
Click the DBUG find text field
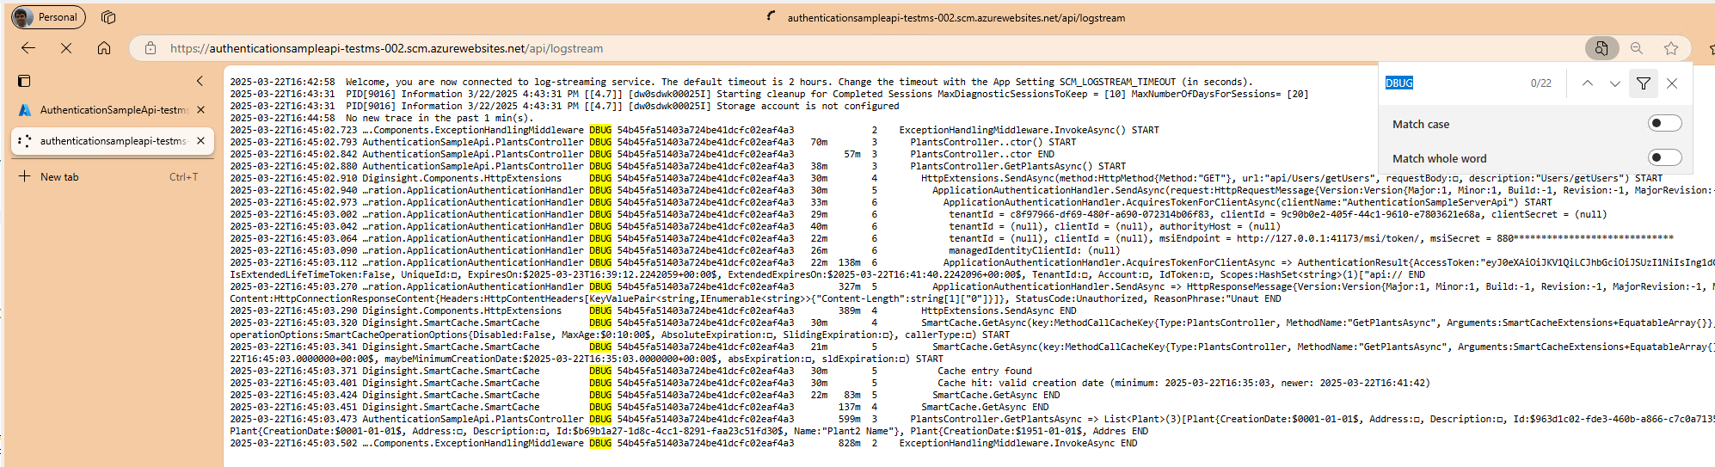pos(1454,83)
